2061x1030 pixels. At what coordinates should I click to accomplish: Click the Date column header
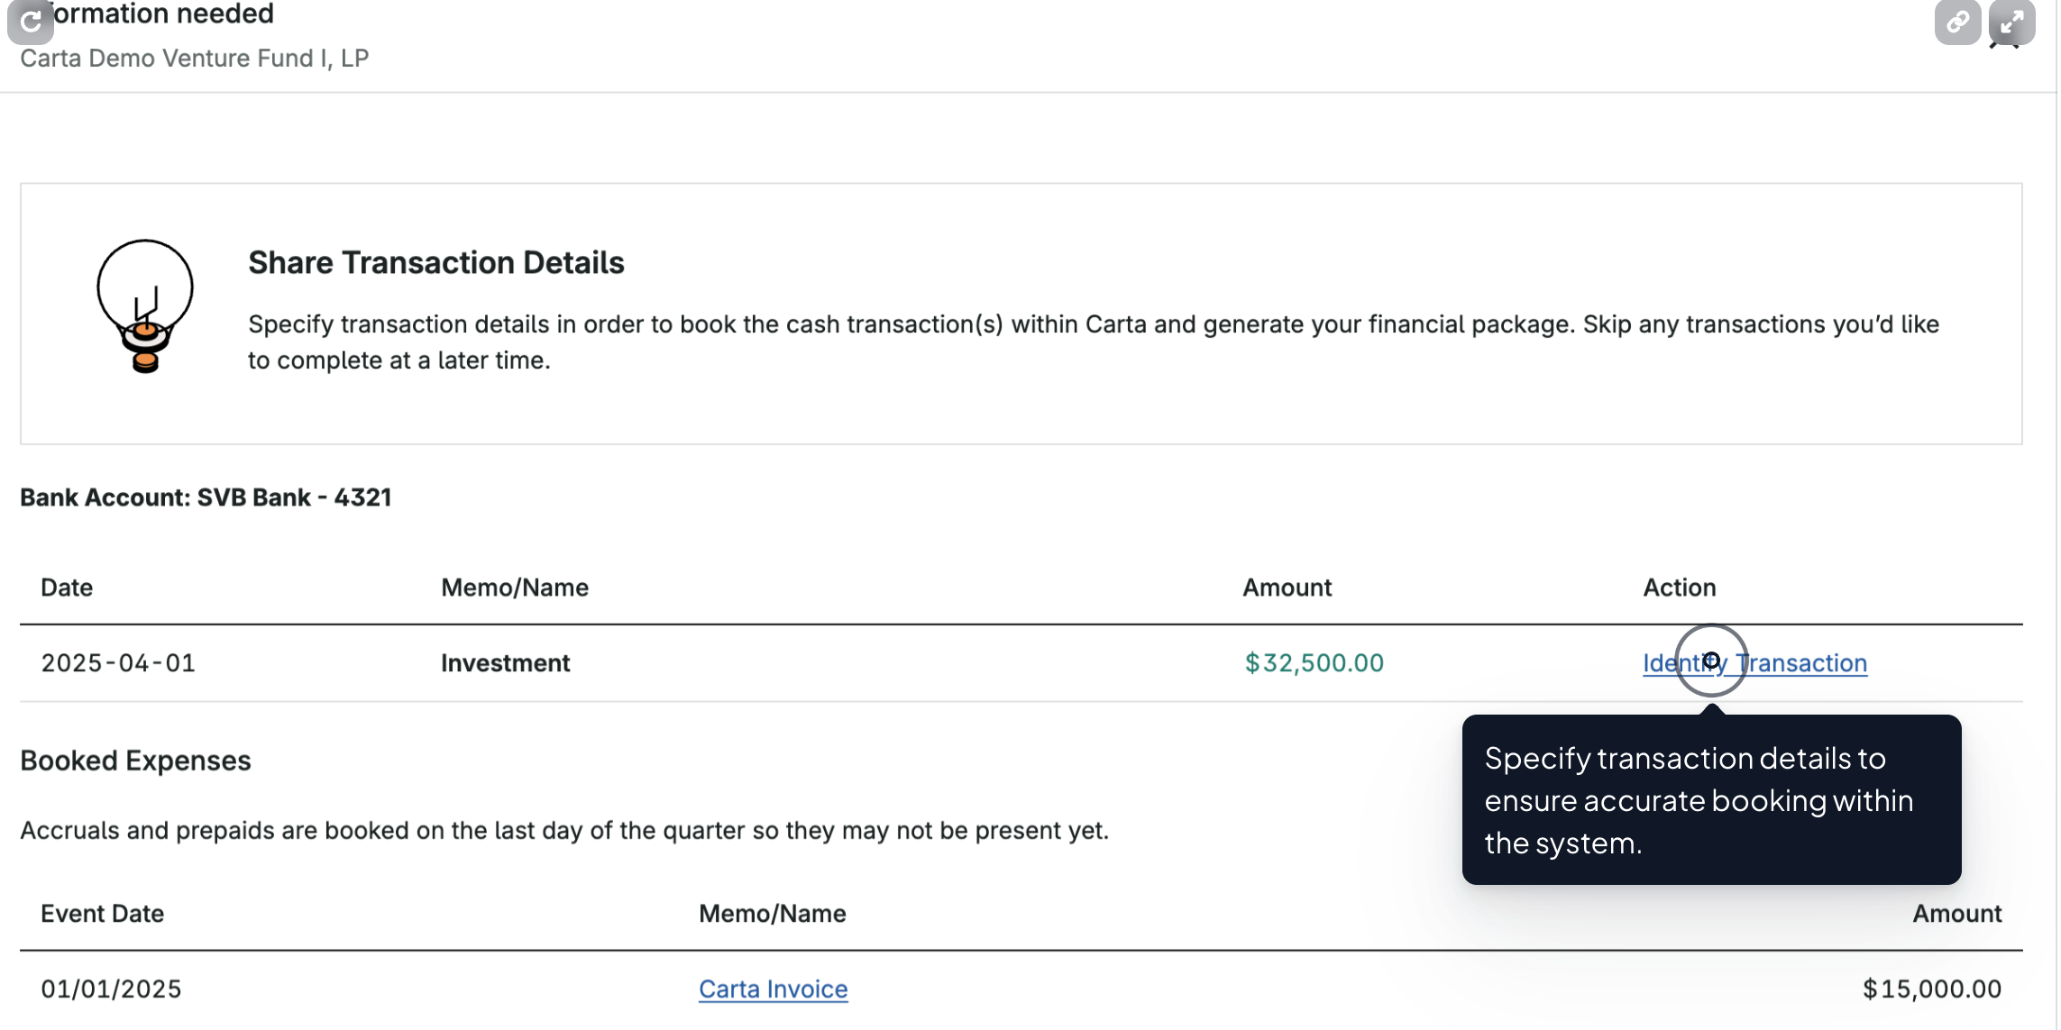(66, 587)
